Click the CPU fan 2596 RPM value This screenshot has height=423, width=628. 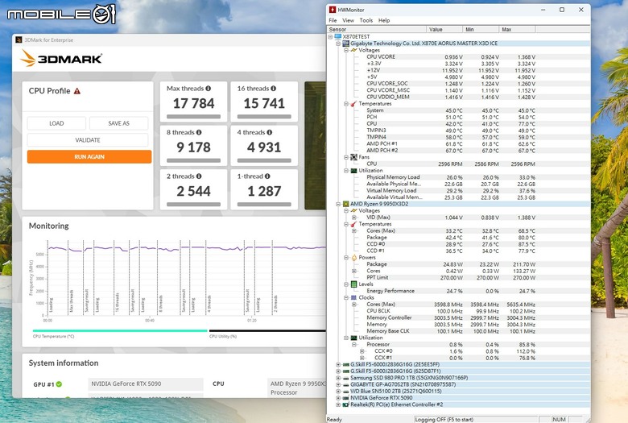point(450,164)
